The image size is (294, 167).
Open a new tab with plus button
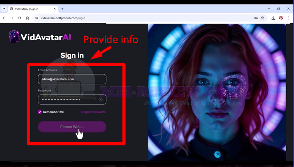(x=62, y=9)
